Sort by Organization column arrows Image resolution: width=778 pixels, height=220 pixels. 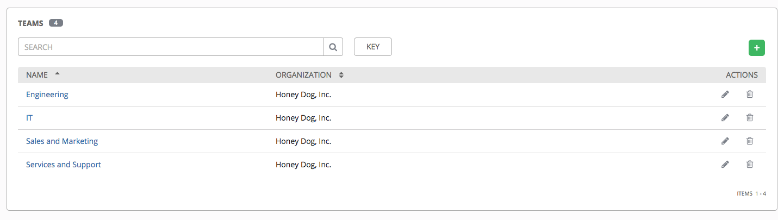tap(341, 75)
